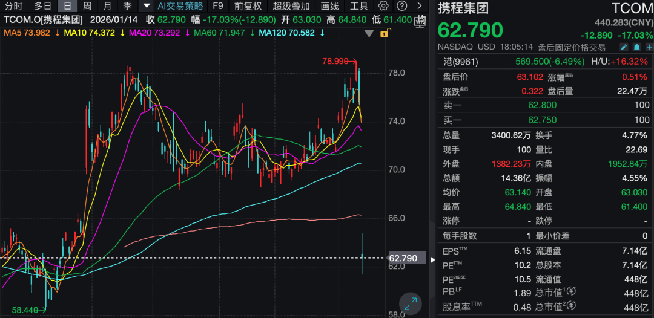
Task: Expand chart with the fullscreen arrows icon
Action: point(411,304)
